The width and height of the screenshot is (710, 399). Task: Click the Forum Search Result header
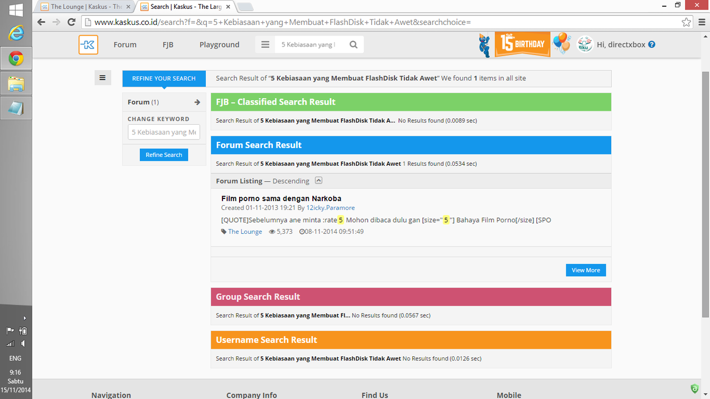(411, 145)
